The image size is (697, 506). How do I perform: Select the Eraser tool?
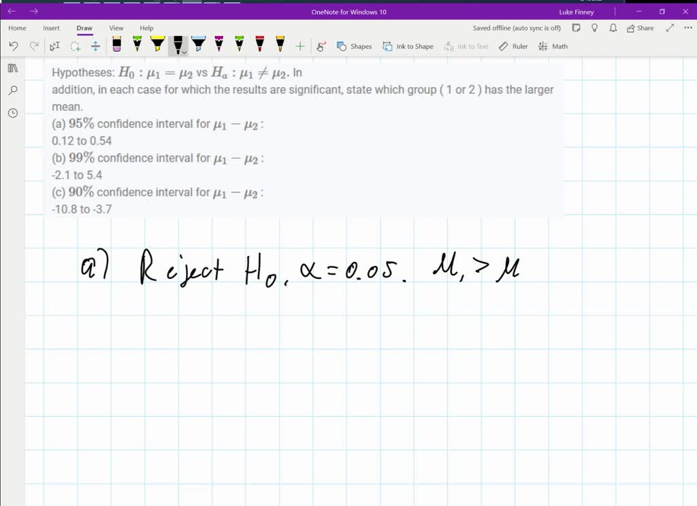tap(116, 46)
